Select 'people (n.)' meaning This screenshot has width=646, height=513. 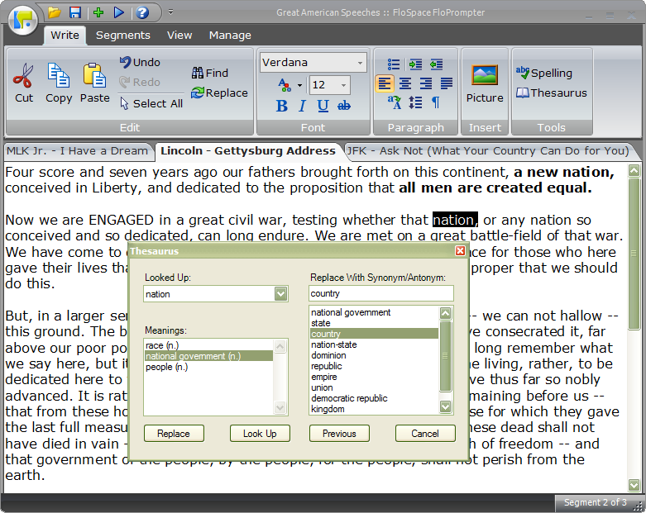[208, 367]
